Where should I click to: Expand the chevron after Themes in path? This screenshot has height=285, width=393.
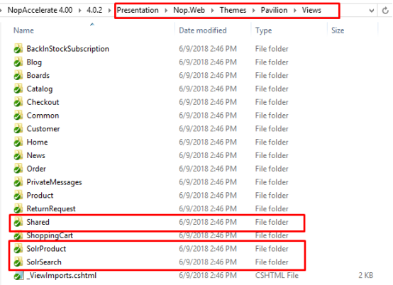(253, 10)
